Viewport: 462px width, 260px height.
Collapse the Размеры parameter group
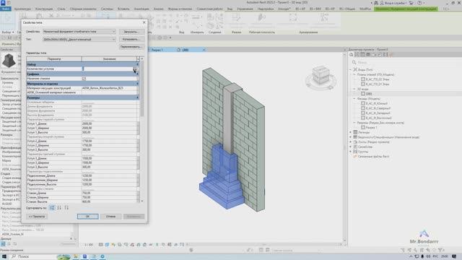(x=137, y=97)
